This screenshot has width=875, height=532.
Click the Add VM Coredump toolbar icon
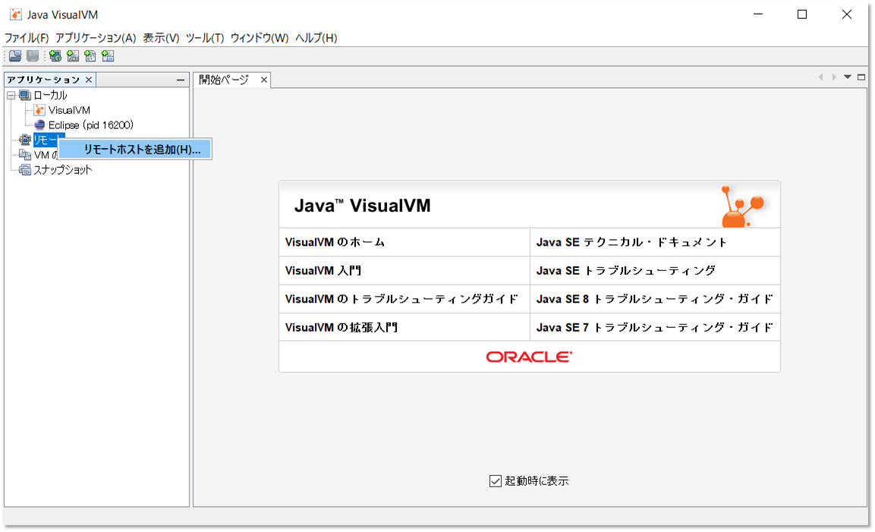pos(90,55)
